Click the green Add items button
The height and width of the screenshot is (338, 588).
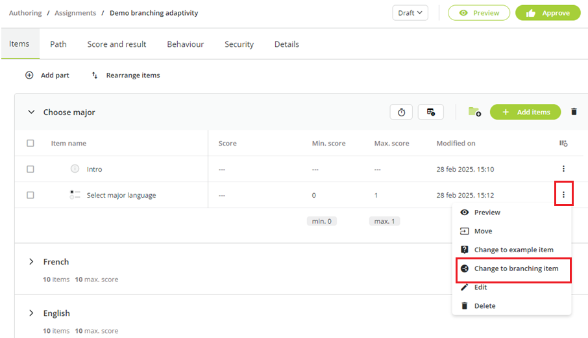(526, 112)
